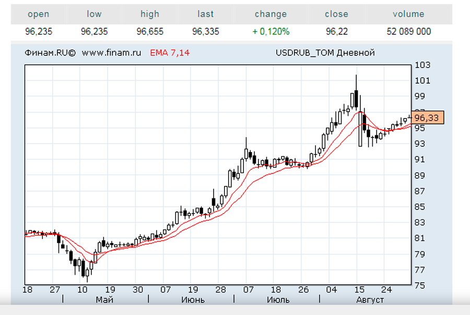This screenshot has width=470, height=315.
Task: Click the 'last' column header
Action: (x=206, y=14)
